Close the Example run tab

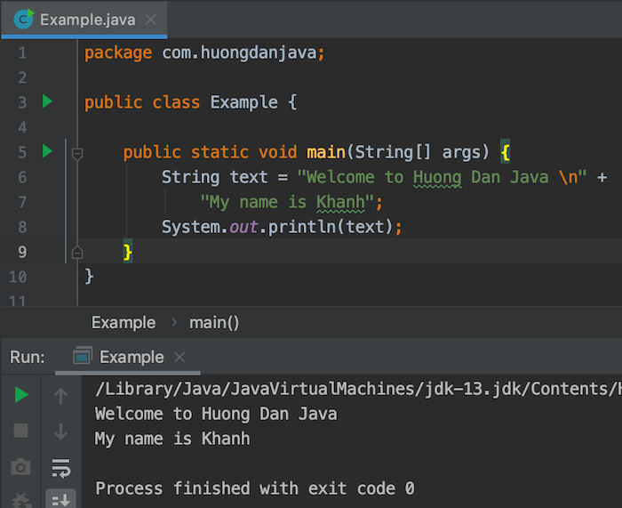click(x=179, y=358)
